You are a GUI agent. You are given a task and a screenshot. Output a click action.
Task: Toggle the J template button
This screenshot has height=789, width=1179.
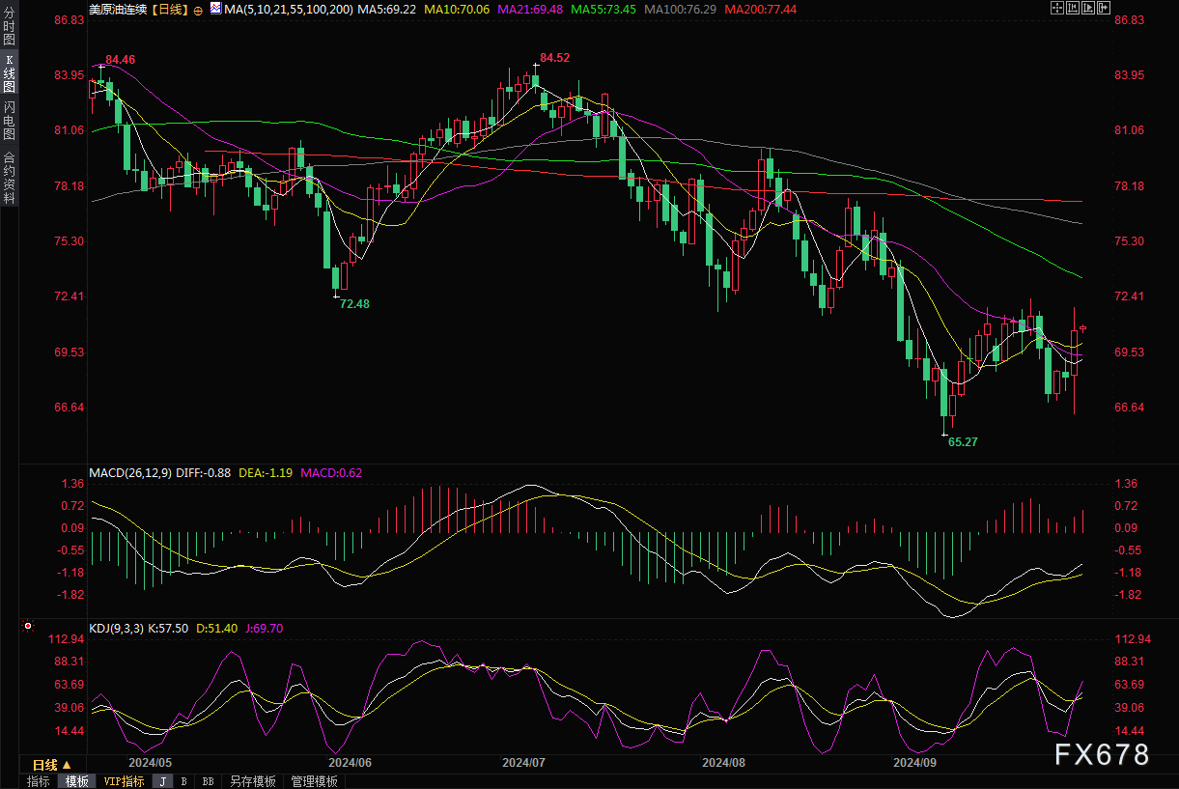pyautogui.click(x=162, y=781)
